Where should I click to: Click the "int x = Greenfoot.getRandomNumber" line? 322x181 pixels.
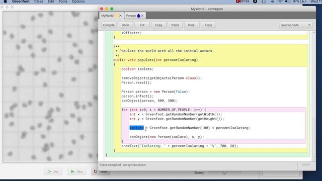pyautogui.click(x=176, y=114)
